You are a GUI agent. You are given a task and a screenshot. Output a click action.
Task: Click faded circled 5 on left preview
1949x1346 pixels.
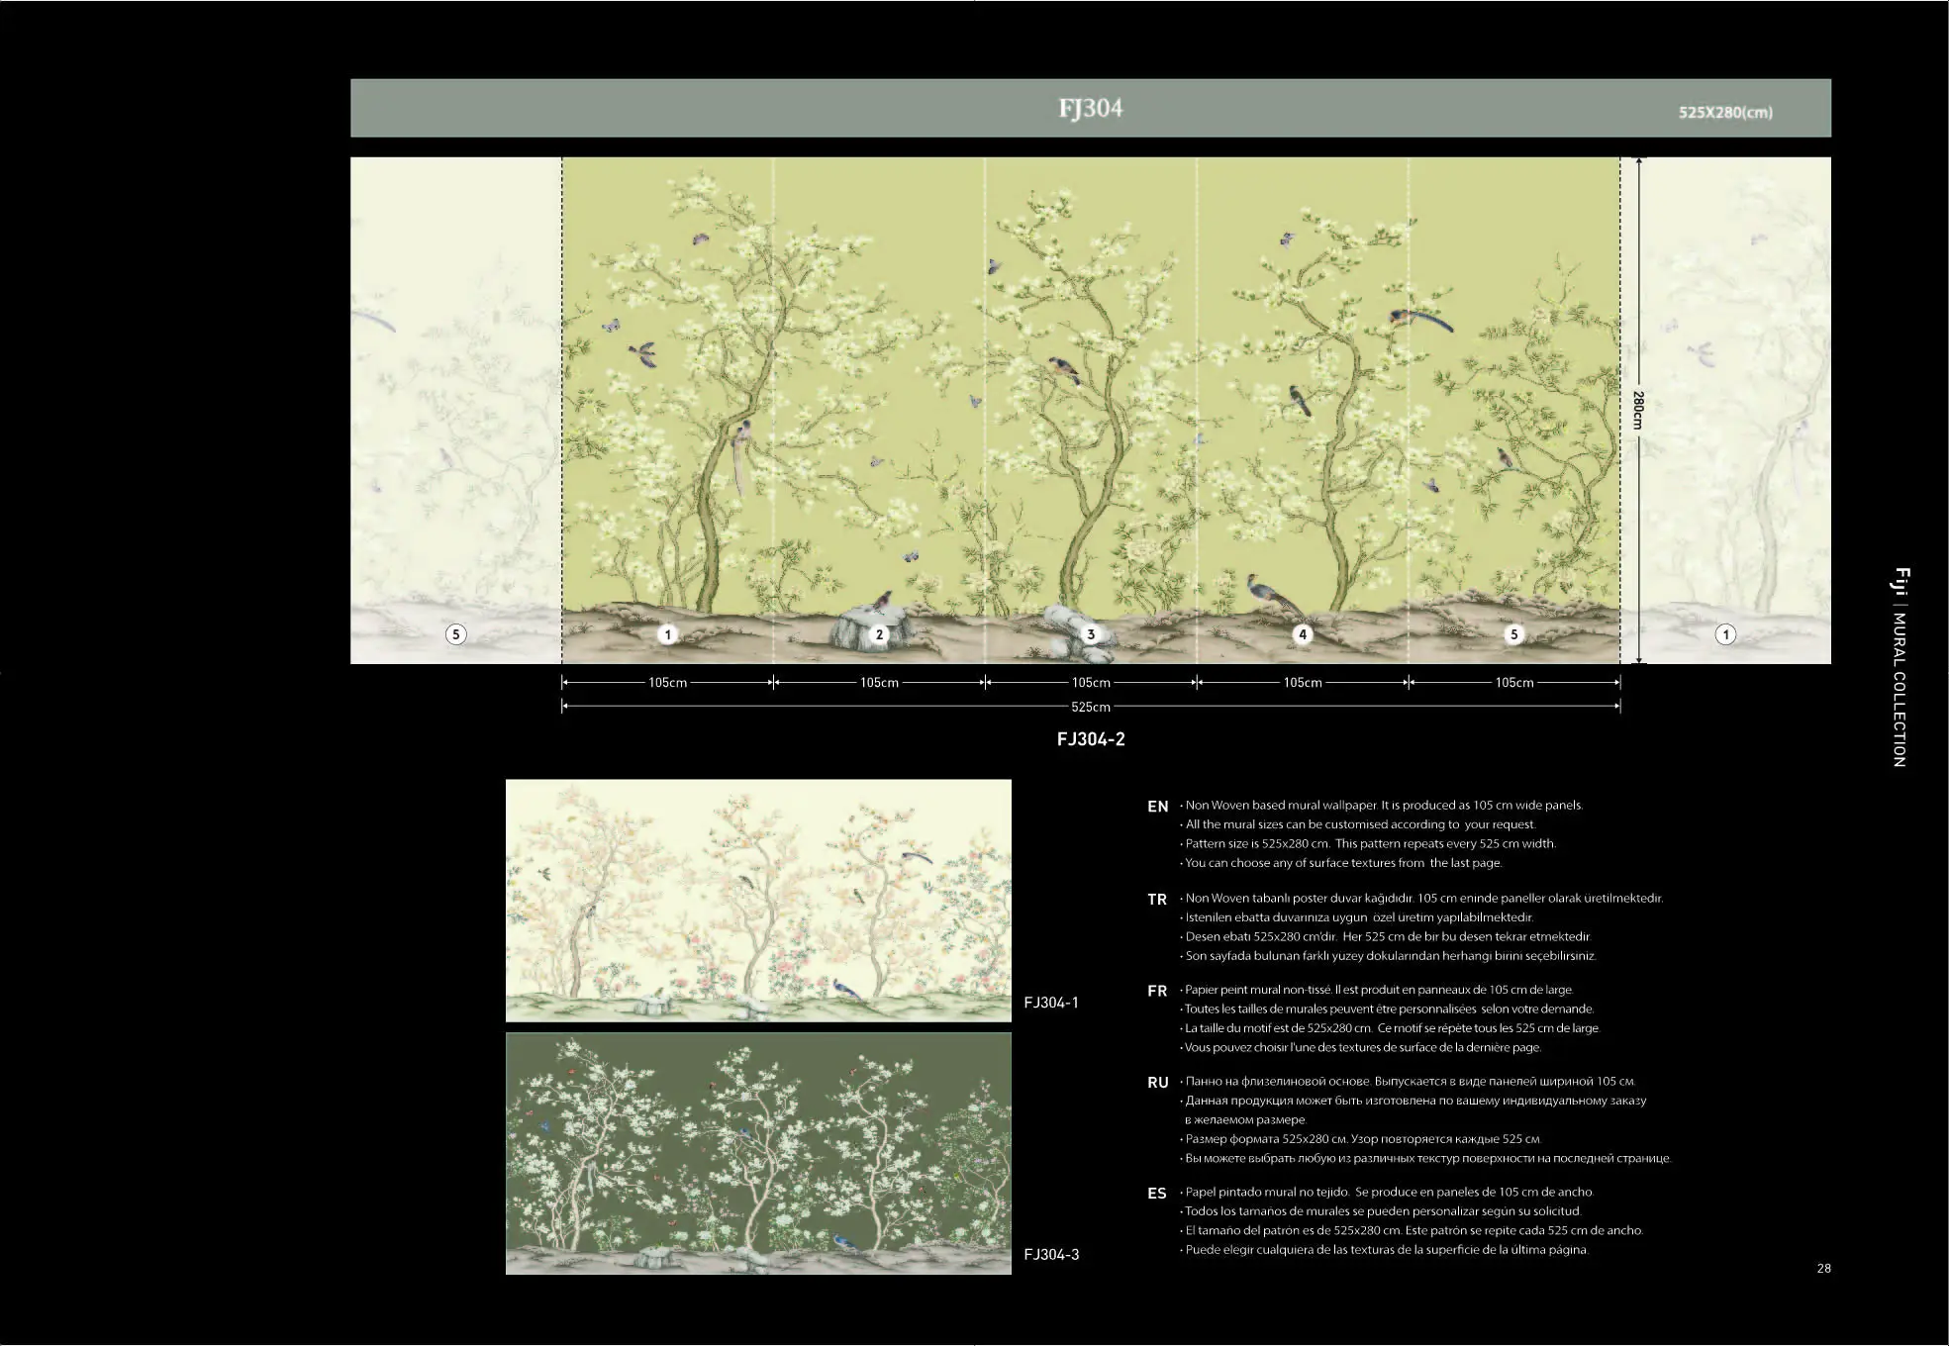[455, 634]
